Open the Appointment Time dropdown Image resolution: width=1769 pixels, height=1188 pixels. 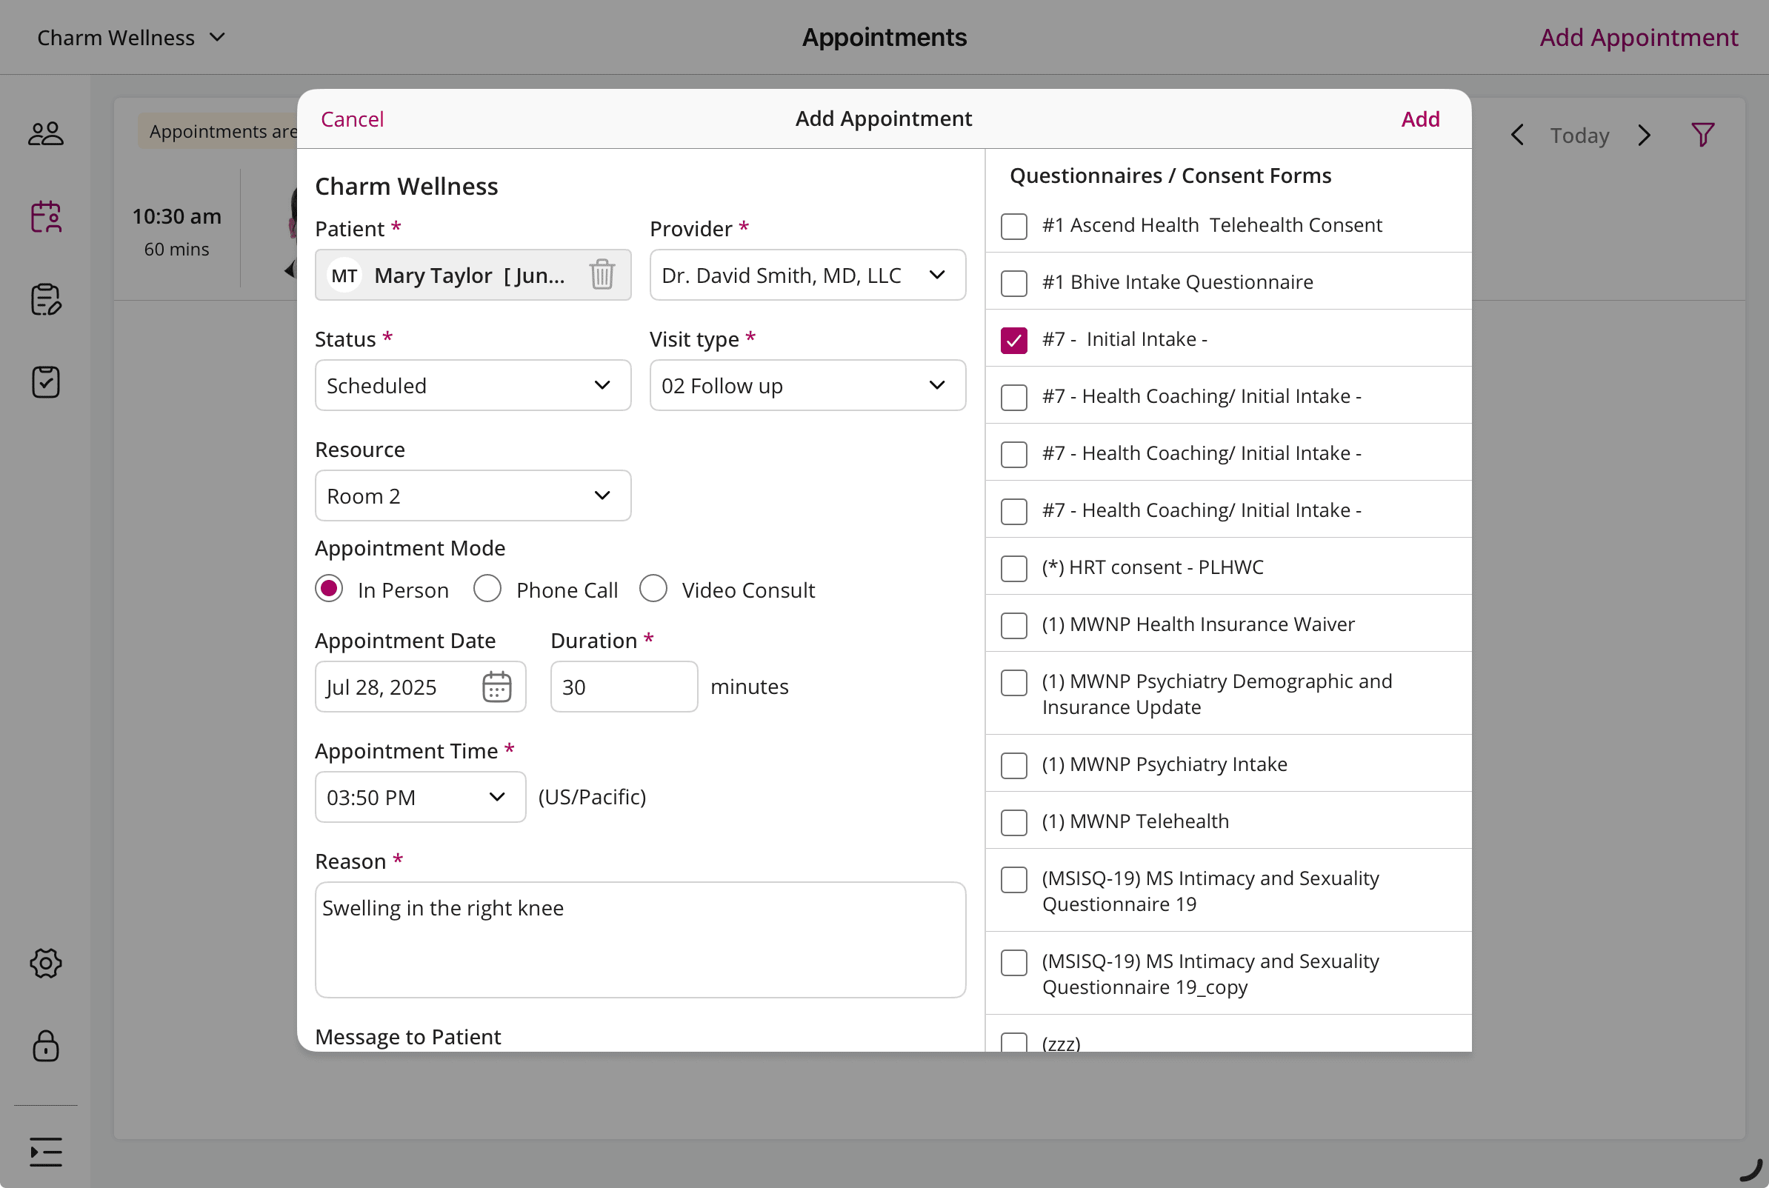click(420, 797)
